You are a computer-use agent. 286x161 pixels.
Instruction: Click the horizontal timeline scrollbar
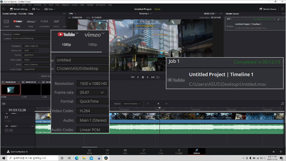pos(89,147)
